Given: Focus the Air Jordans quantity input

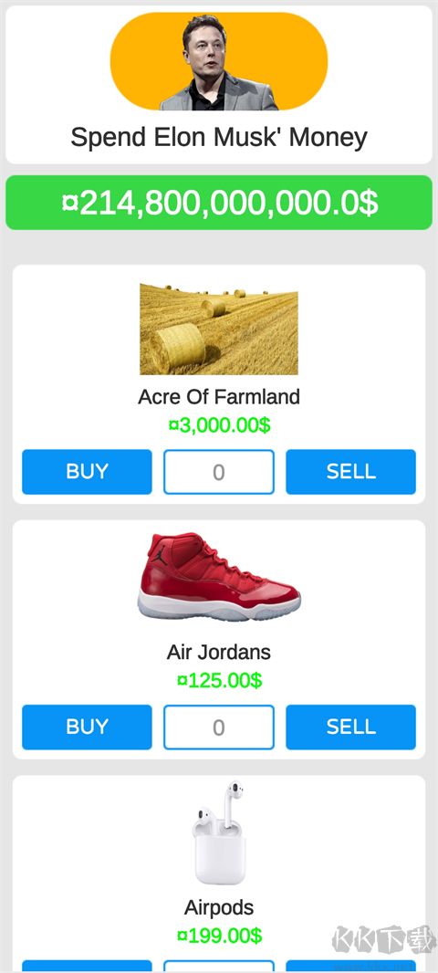Looking at the screenshot, I should click(219, 727).
